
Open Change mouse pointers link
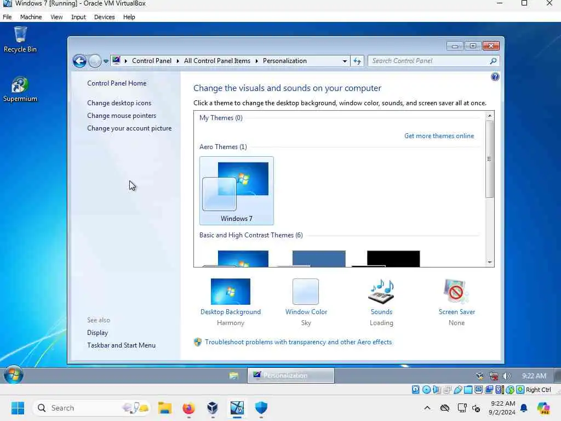pos(122,116)
